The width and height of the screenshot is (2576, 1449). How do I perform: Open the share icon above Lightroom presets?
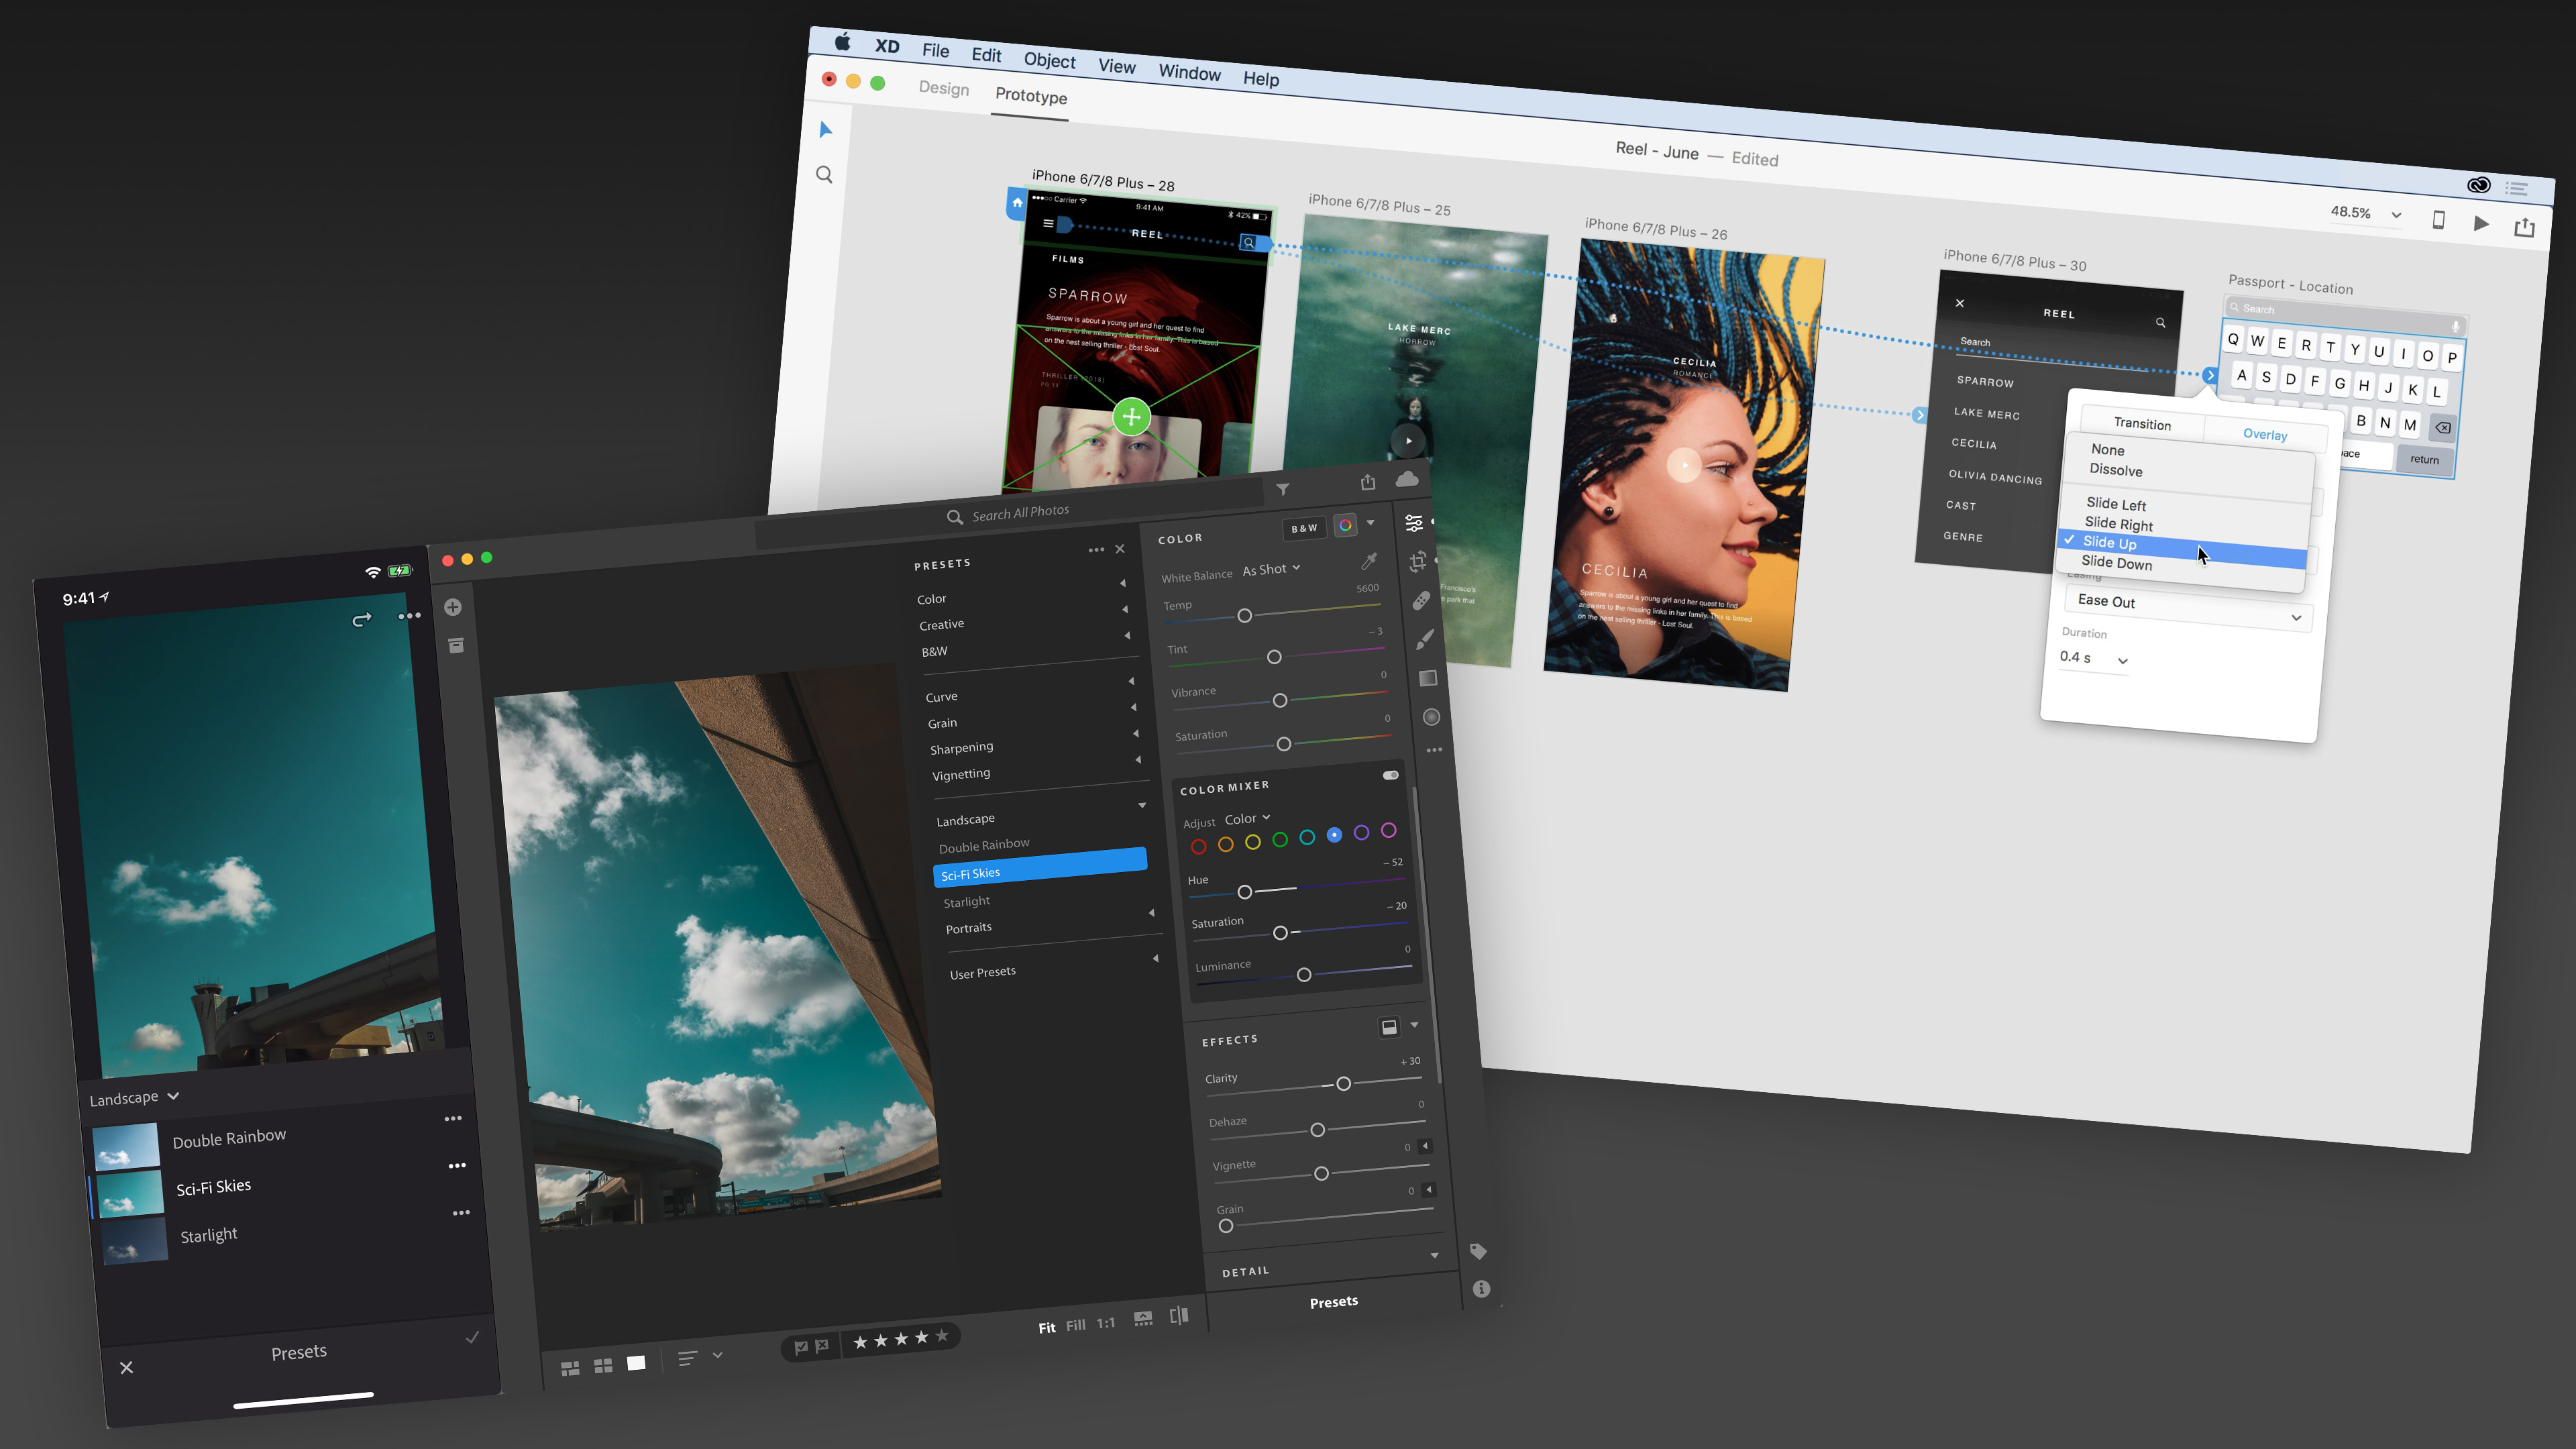tap(1368, 481)
